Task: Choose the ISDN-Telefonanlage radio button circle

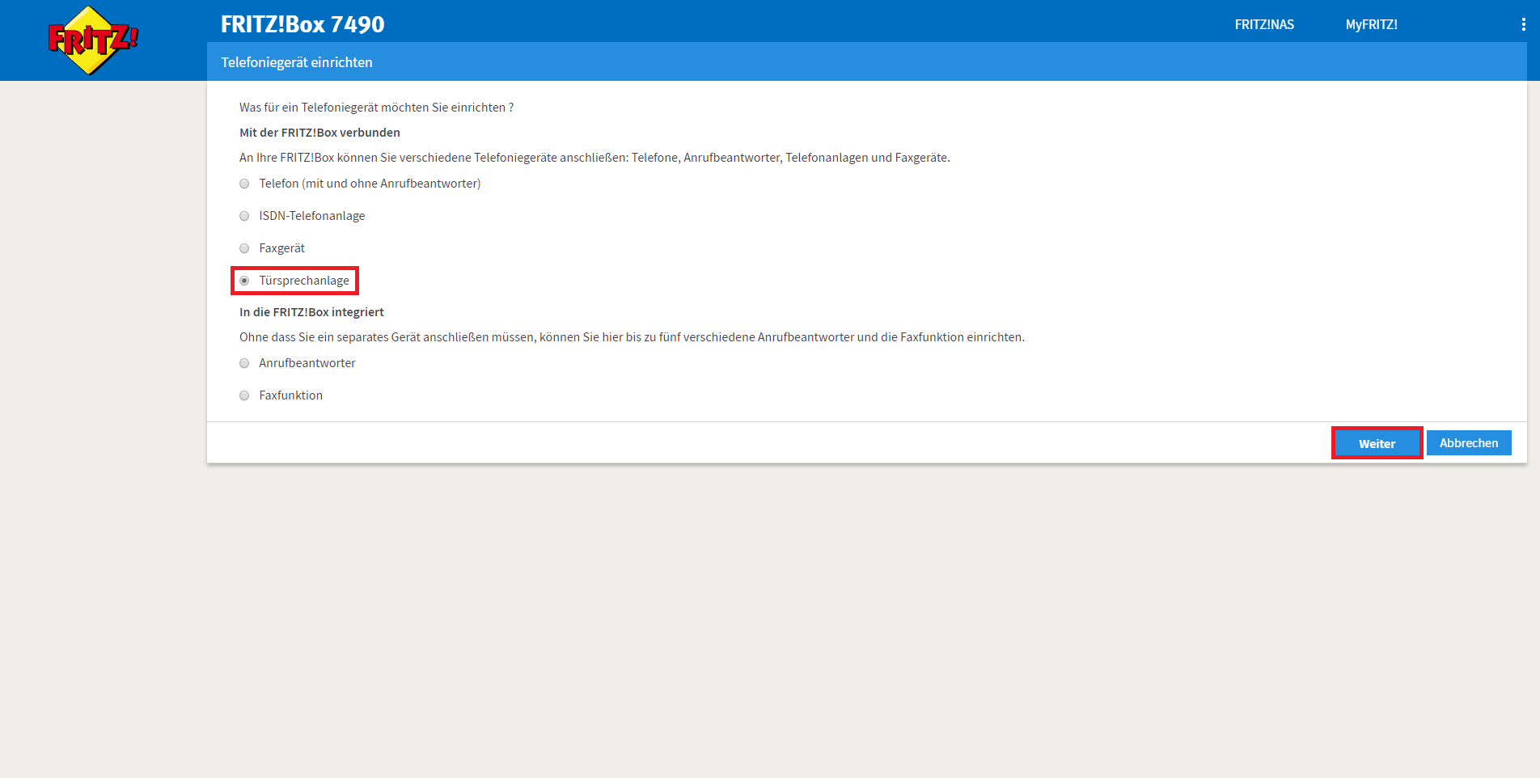Action: [x=244, y=216]
